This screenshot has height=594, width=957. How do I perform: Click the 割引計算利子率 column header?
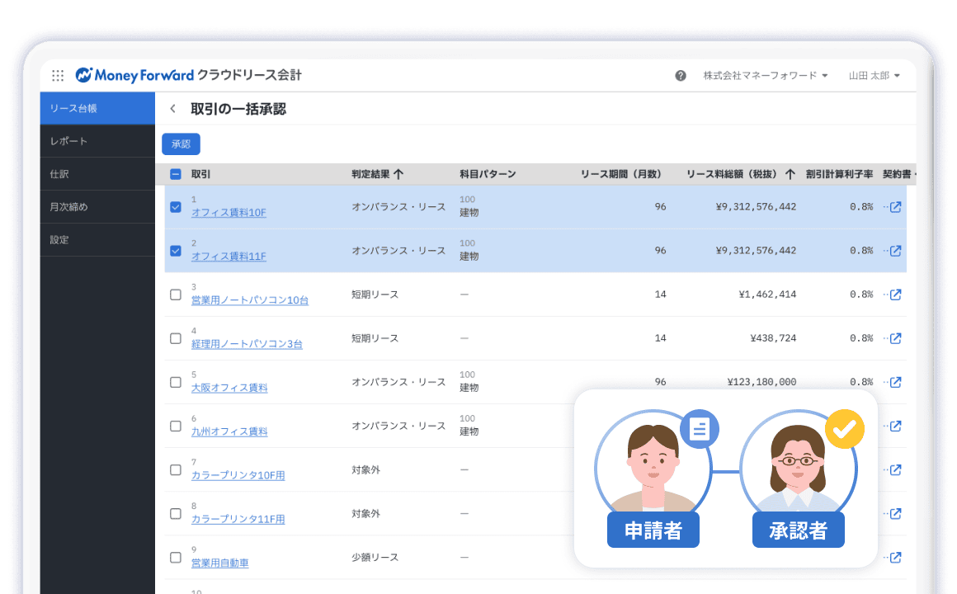pos(839,174)
